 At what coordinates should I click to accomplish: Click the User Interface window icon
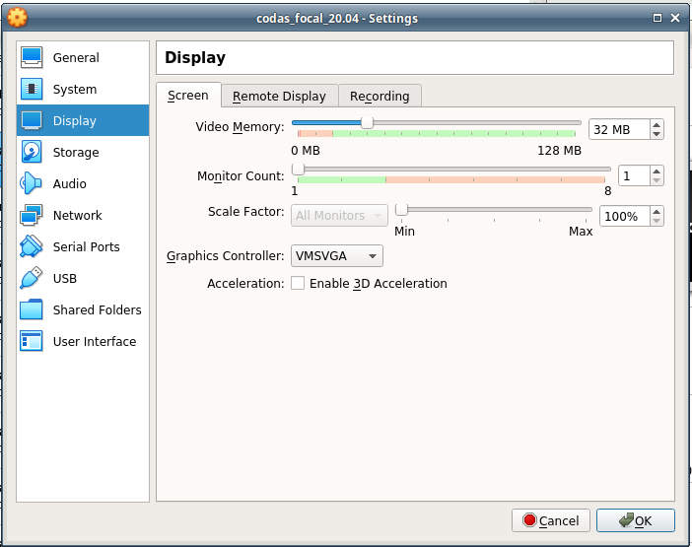32,341
